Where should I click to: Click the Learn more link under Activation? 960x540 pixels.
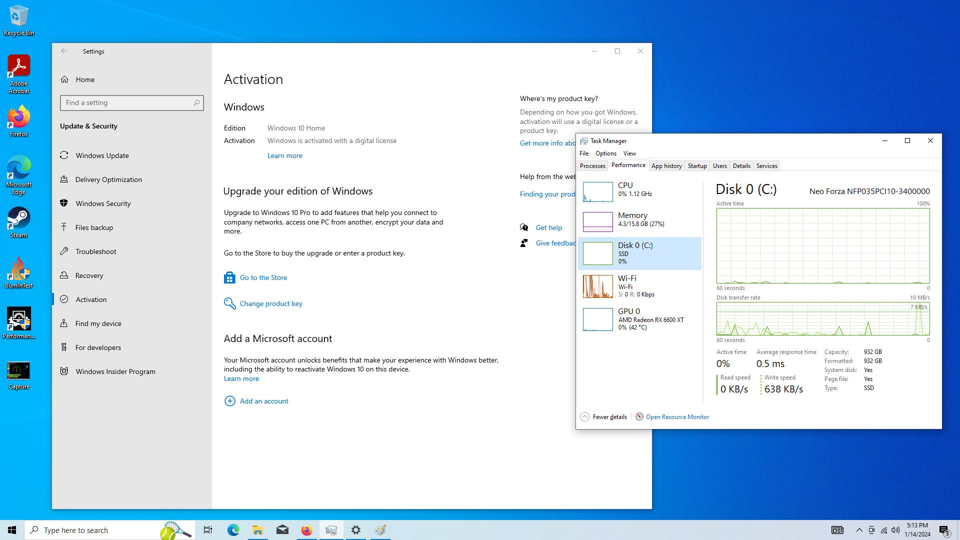[x=284, y=155]
